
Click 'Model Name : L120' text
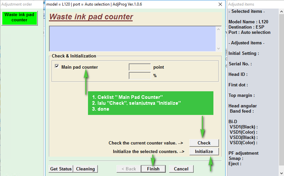pyautogui.click(x=248, y=22)
